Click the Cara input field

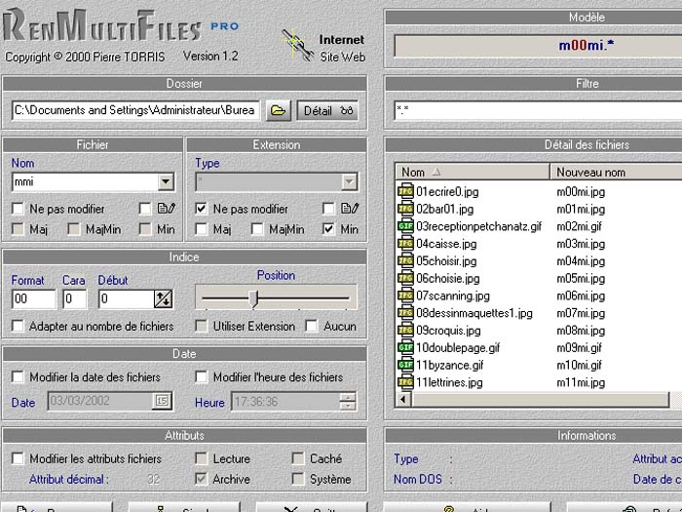pyautogui.click(x=75, y=299)
